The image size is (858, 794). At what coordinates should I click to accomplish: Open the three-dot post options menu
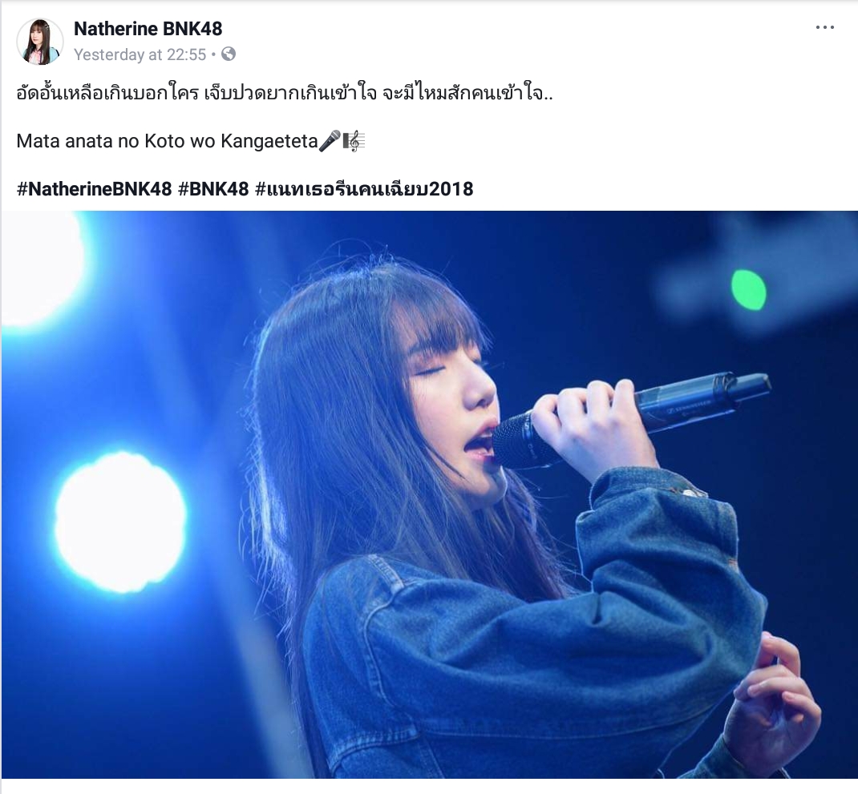[824, 27]
